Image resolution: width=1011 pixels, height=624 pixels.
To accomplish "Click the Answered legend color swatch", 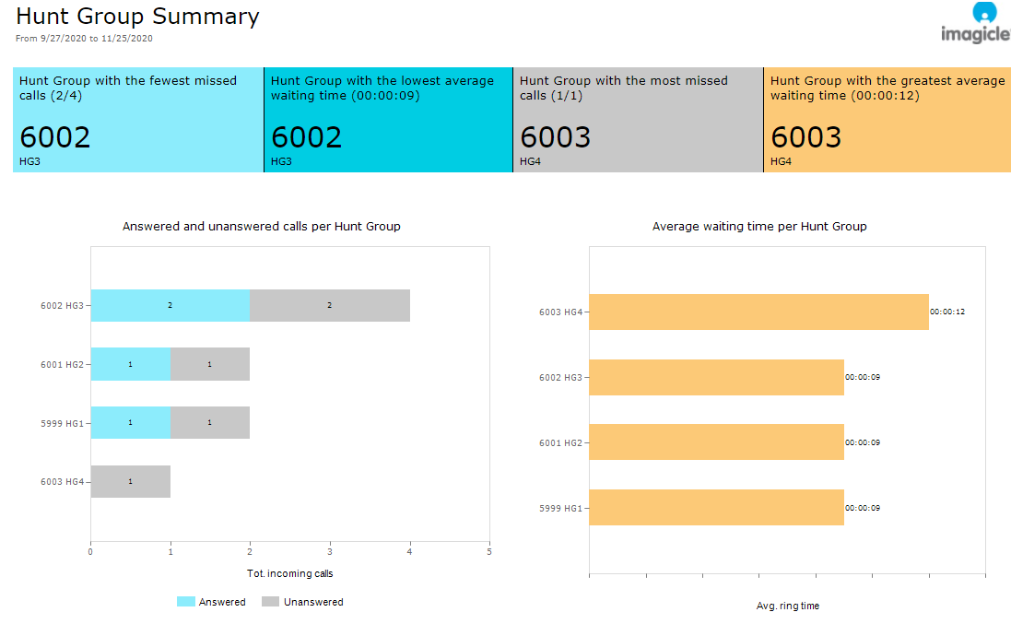I will coord(185,602).
